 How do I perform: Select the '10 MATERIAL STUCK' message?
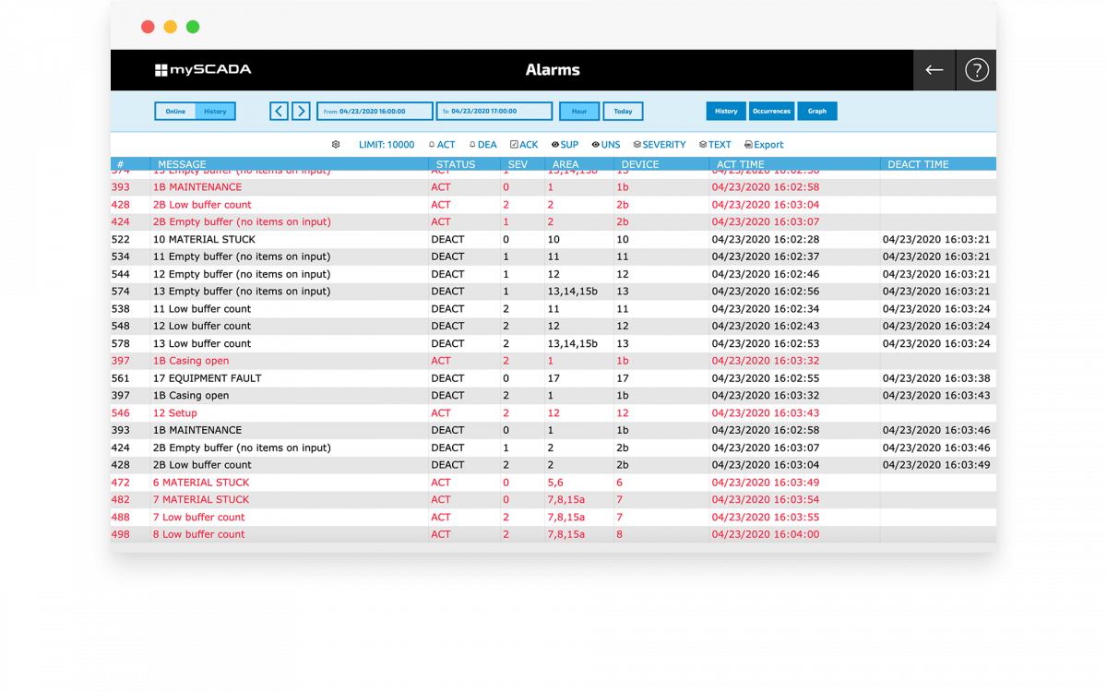[205, 240]
